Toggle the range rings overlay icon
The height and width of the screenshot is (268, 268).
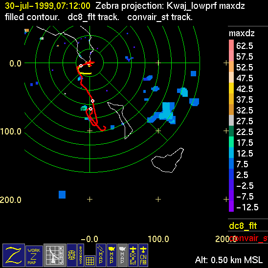click(x=71, y=255)
